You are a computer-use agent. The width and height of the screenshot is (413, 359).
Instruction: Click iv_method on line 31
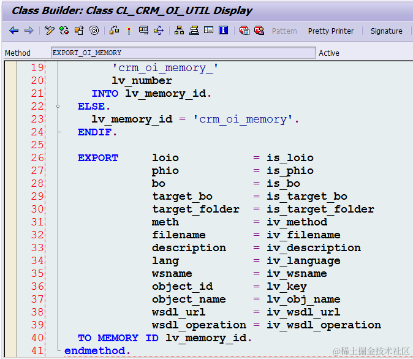[x=297, y=222]
